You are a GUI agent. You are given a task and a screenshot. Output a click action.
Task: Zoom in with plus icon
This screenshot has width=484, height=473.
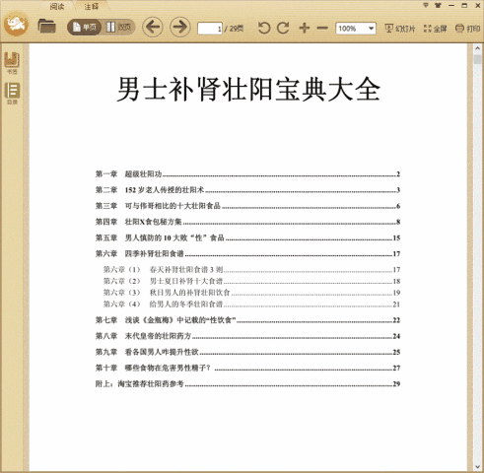point(305,28)
